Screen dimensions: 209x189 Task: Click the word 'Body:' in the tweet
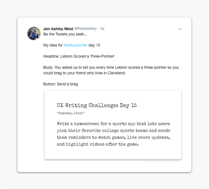coord(48,67)
